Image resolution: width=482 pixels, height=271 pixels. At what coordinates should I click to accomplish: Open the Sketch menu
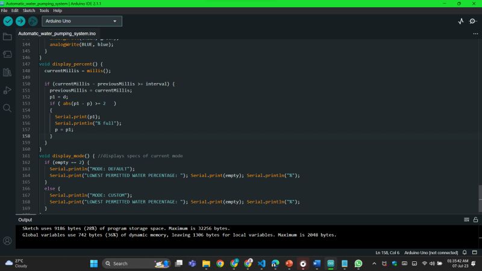pos(29,10)
